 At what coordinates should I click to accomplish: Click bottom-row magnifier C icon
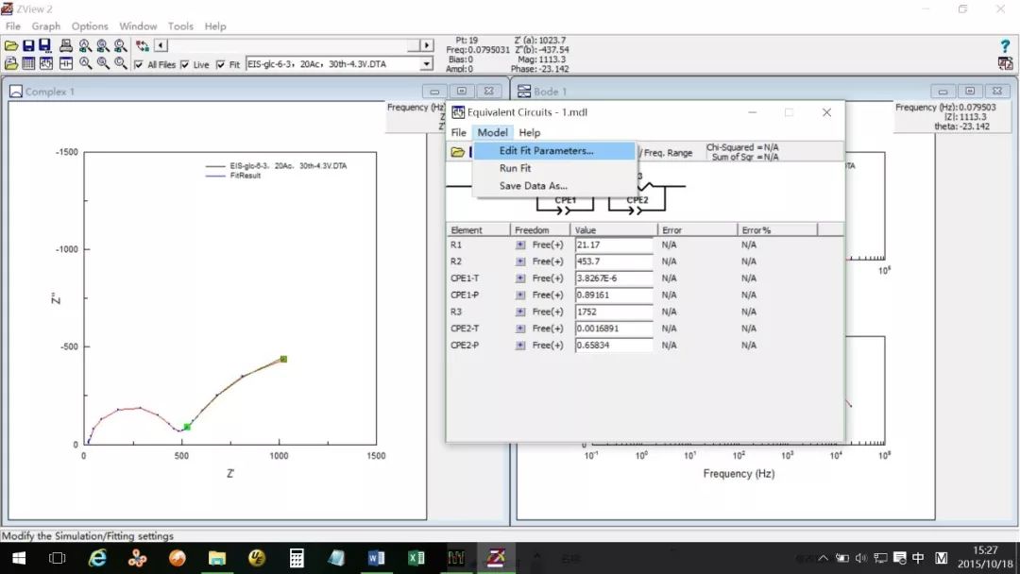point(120,63)
